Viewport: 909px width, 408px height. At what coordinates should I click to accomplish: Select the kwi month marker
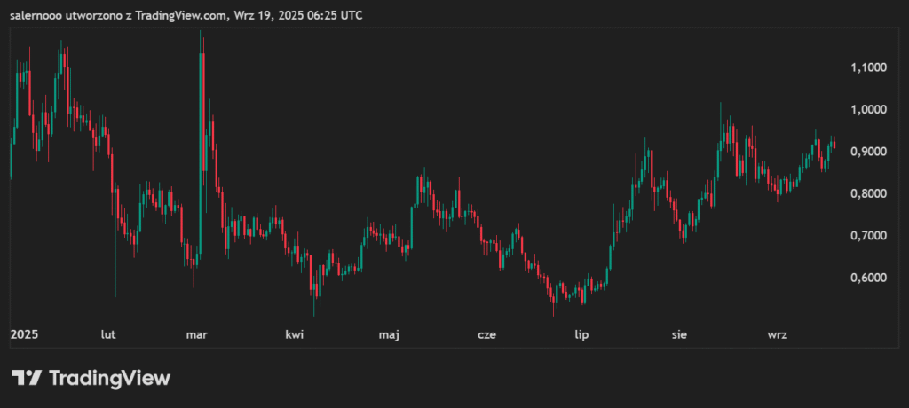click(x=294, y=334)
